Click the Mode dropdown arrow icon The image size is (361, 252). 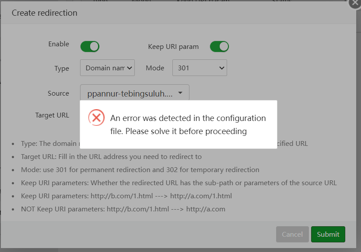click(x=222, y=68)
